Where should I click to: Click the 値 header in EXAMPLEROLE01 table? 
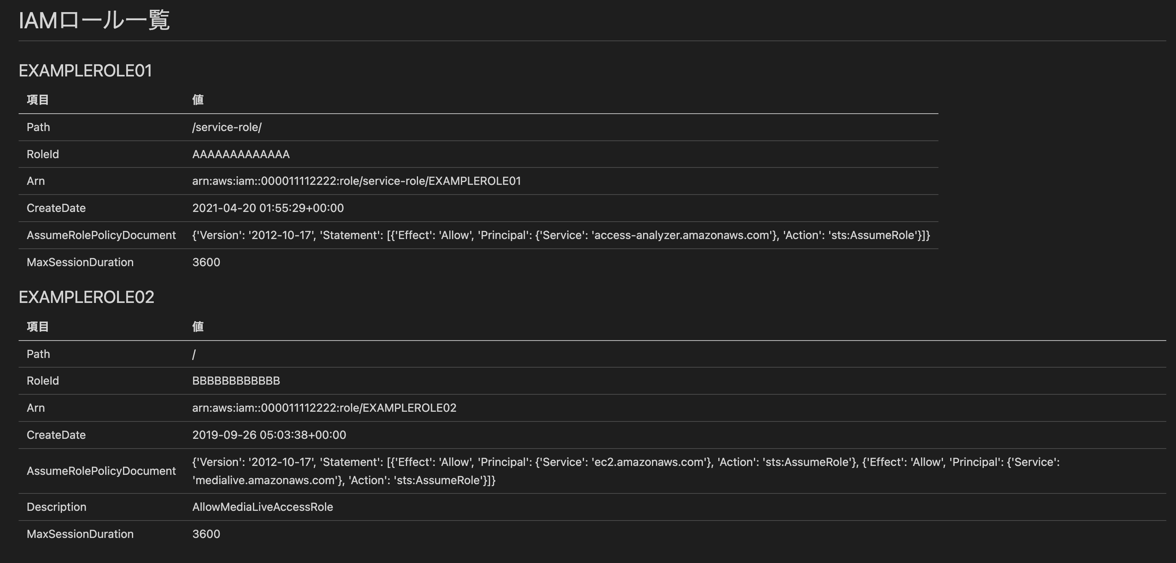pyautogui.click(x=197, y=99)
